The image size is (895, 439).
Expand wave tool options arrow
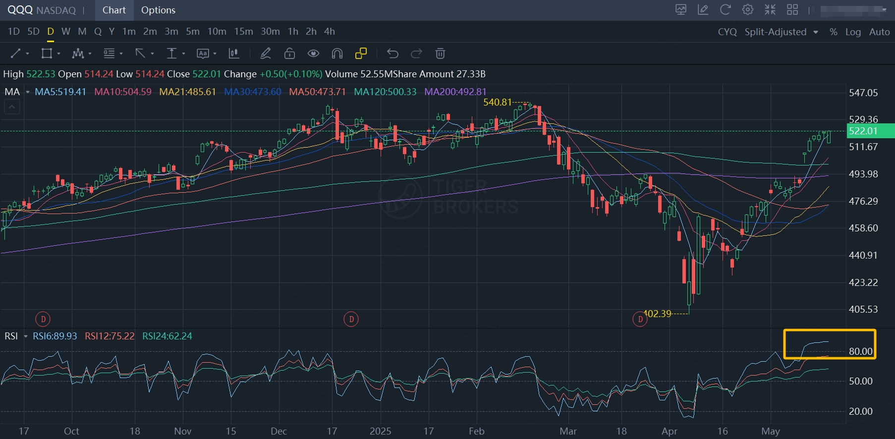90,54
